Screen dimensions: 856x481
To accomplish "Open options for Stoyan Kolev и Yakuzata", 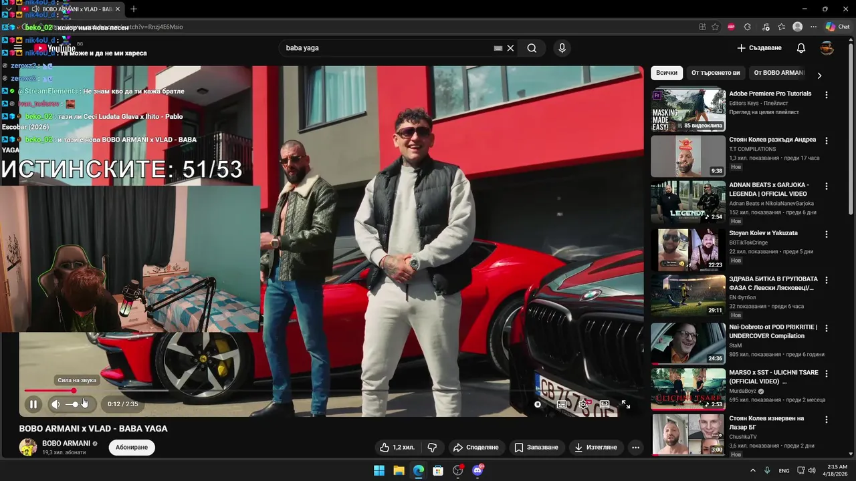I will tap(827, 234).
